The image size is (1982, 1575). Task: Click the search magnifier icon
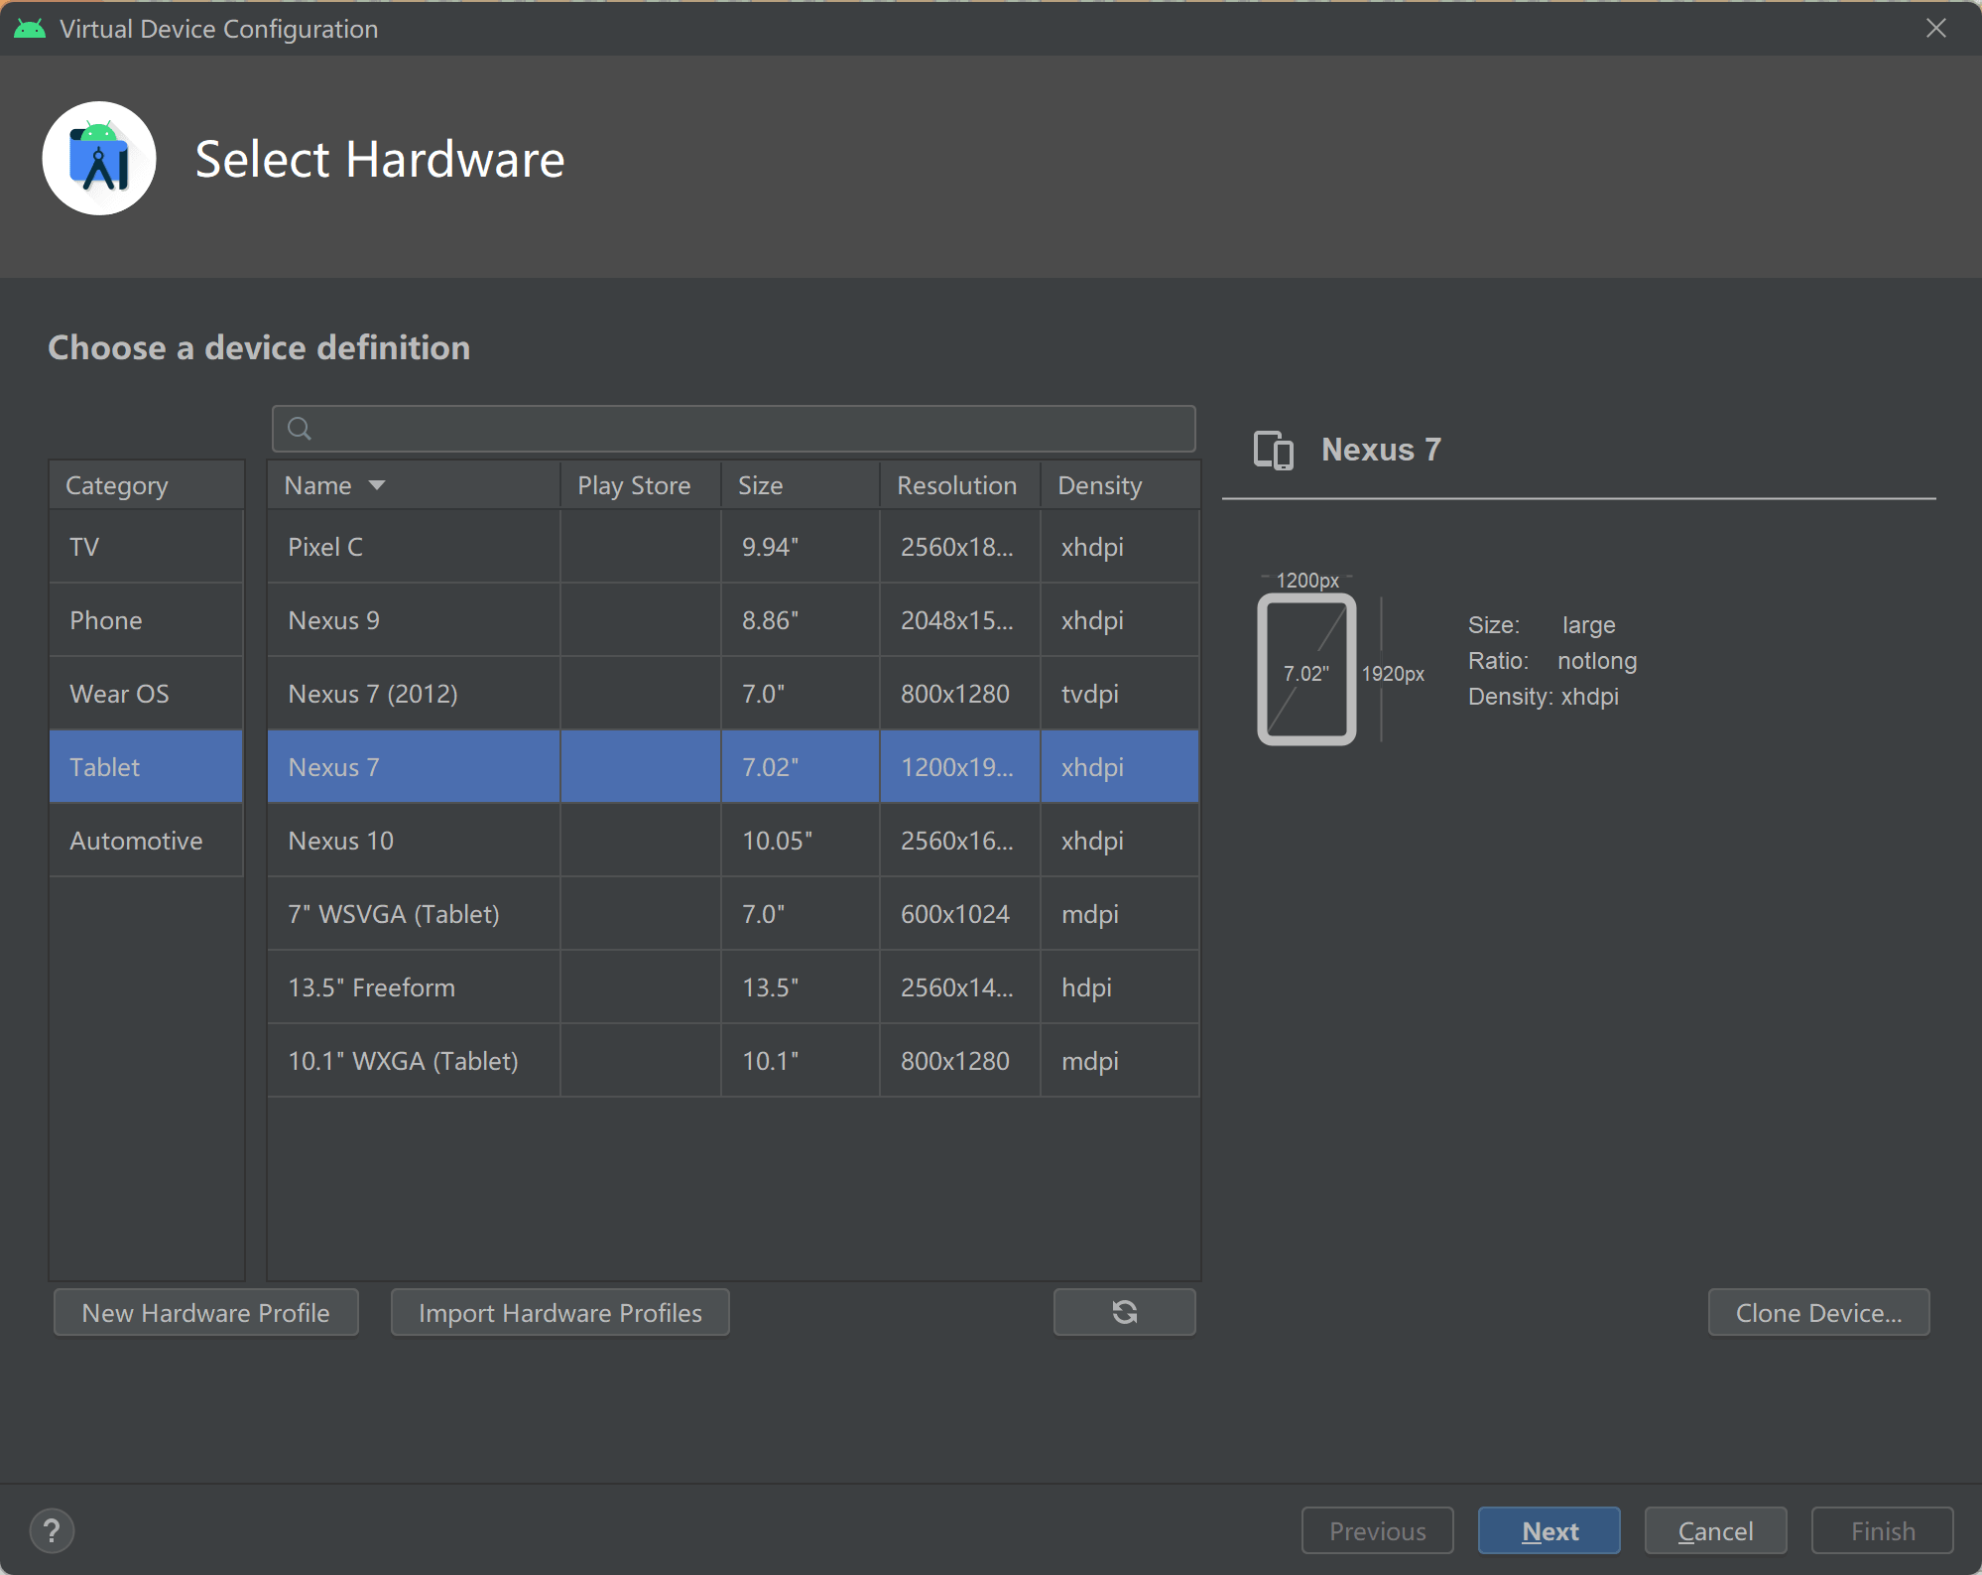(299, 429)
